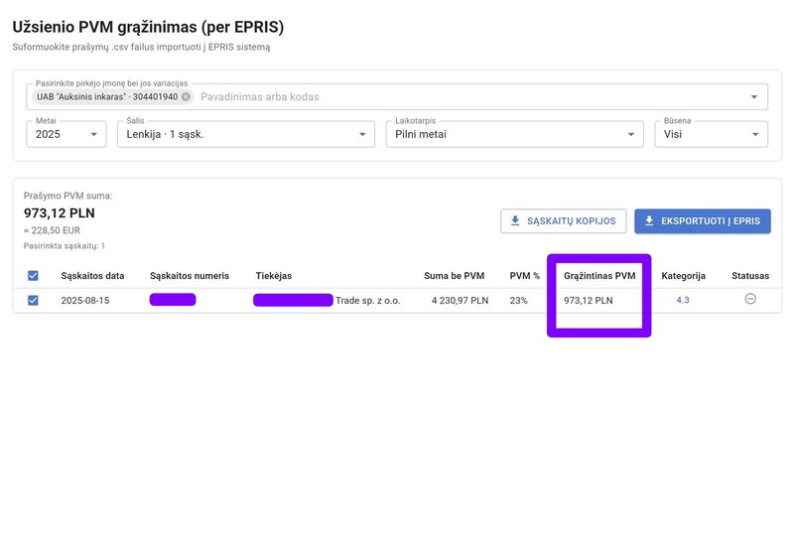Select the 23% VAT rate cell

coord(518,300)
